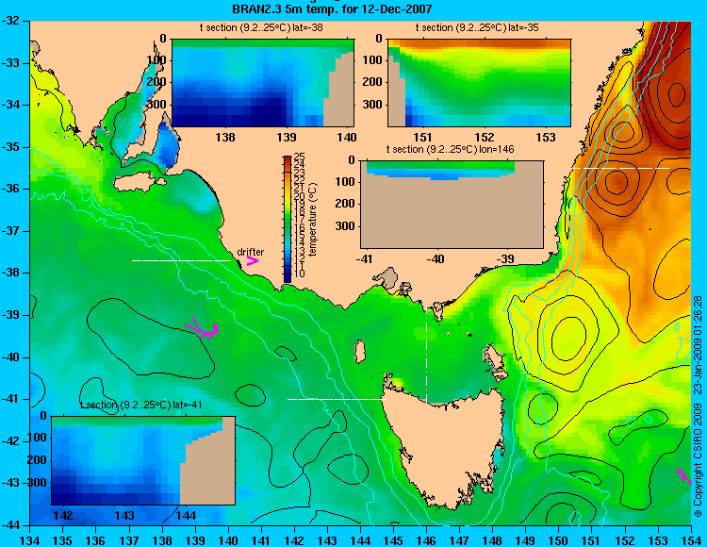The height and width of the screenshot is (547, 707).
Task: Click '143' below the lat=-41 inset
Action: tap(124, 515)
